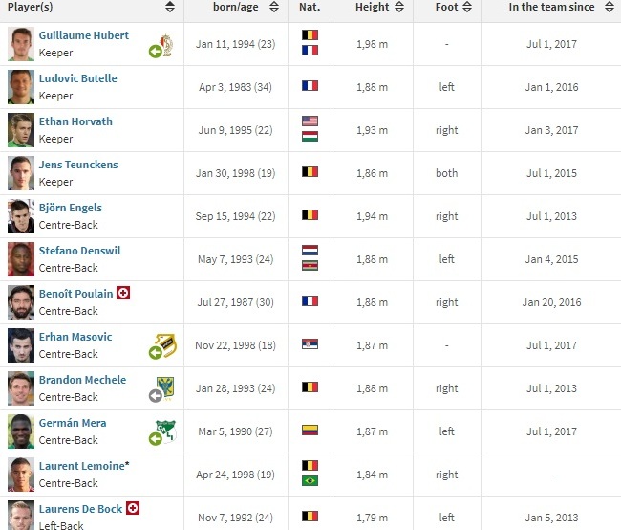Screen dimensions: 621x530
Task: Open Björn Engels player profile link
Action: pos(70,208)
